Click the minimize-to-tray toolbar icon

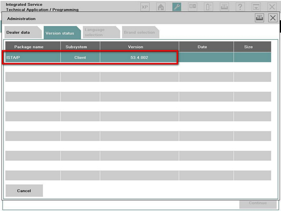pyautogui.click(x=256, y=7)
